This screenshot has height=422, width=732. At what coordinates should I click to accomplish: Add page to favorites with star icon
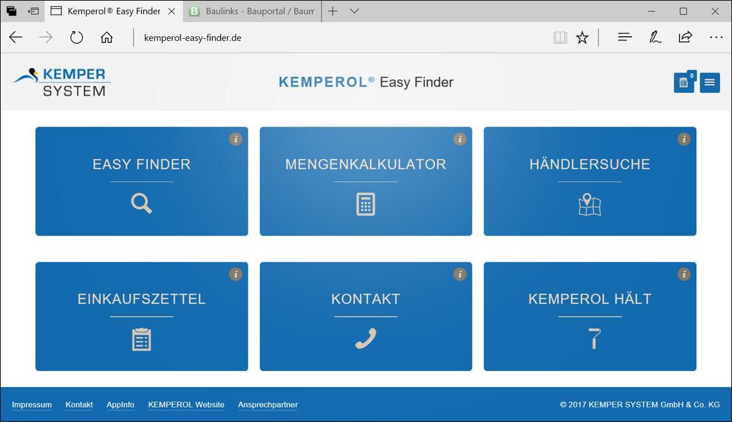click(582, 38)
